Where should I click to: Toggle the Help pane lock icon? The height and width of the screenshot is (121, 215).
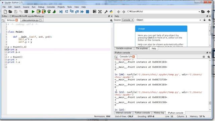[205, 20]
